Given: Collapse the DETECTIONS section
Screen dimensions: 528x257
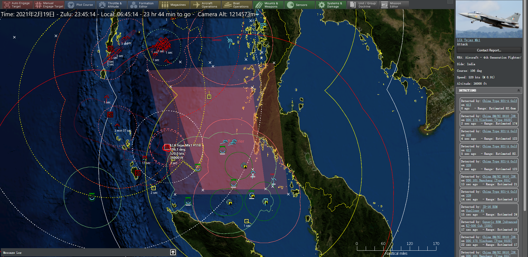Looking at the screenshot, I should click(519, 90).
